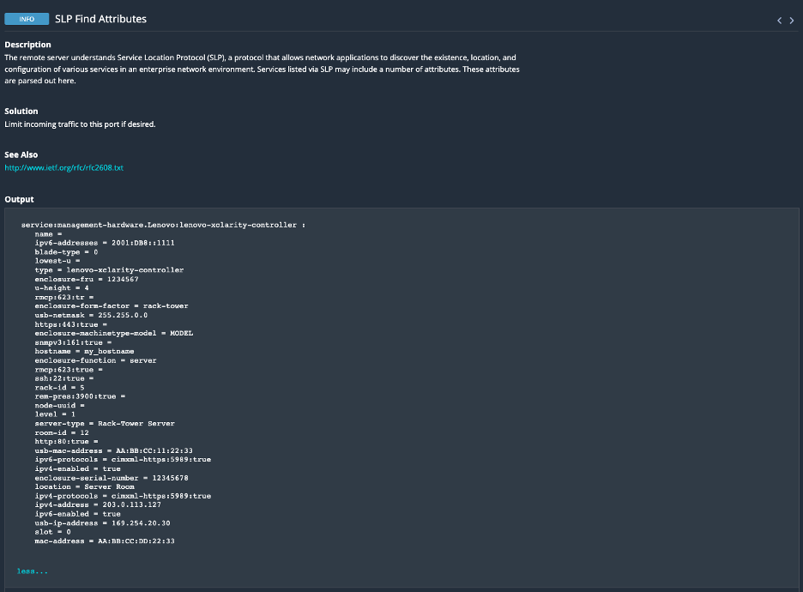Navigate to the previous plugin with the arrow
Viewport: 803px width, 592px height.
(779, 19)
